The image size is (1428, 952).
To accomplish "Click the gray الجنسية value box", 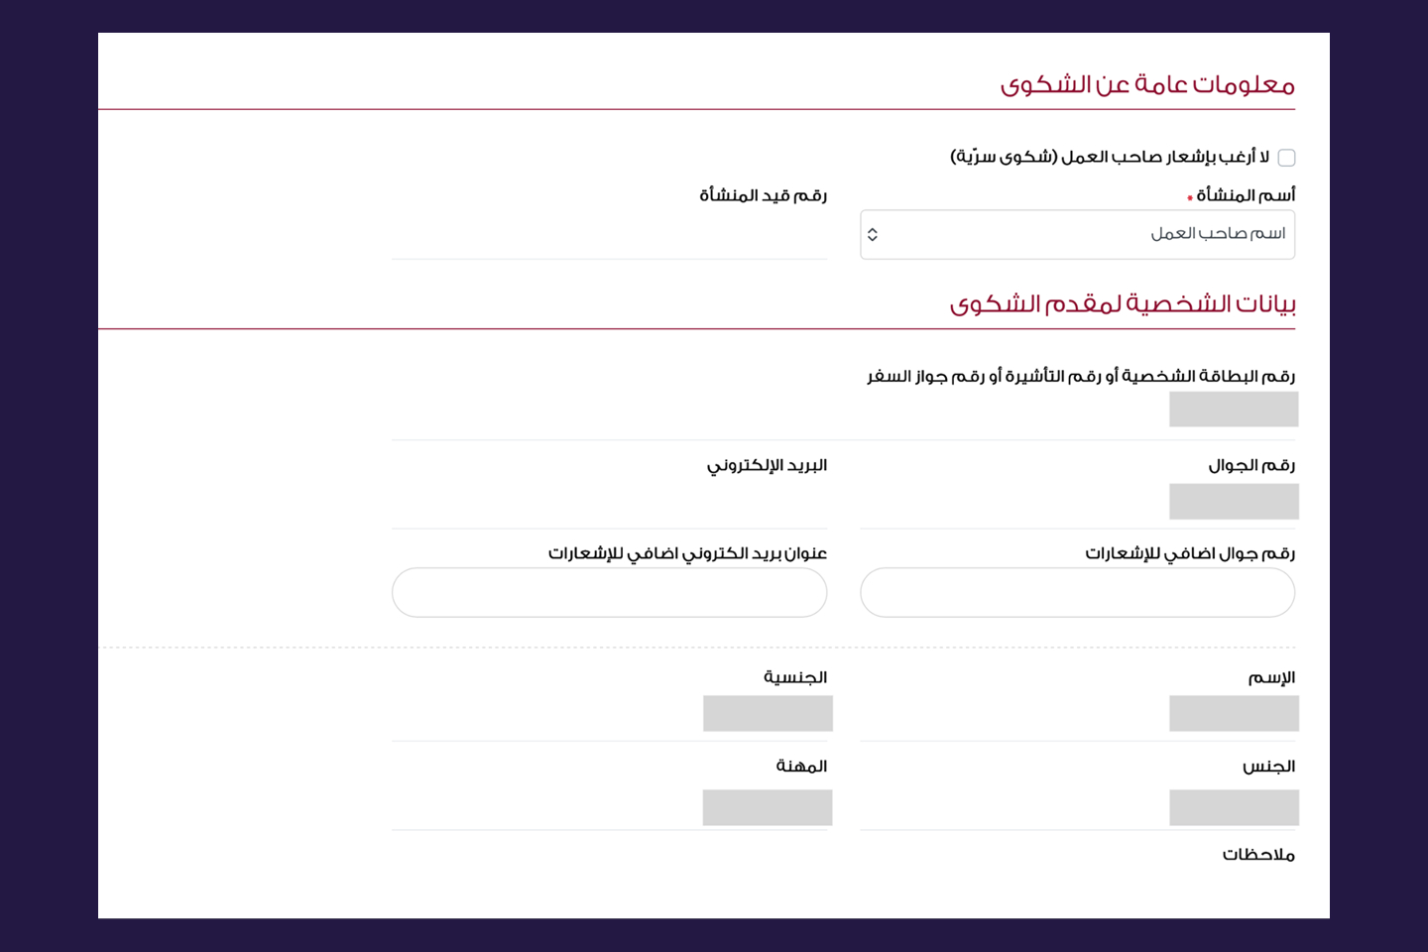I will coord(768,714).
